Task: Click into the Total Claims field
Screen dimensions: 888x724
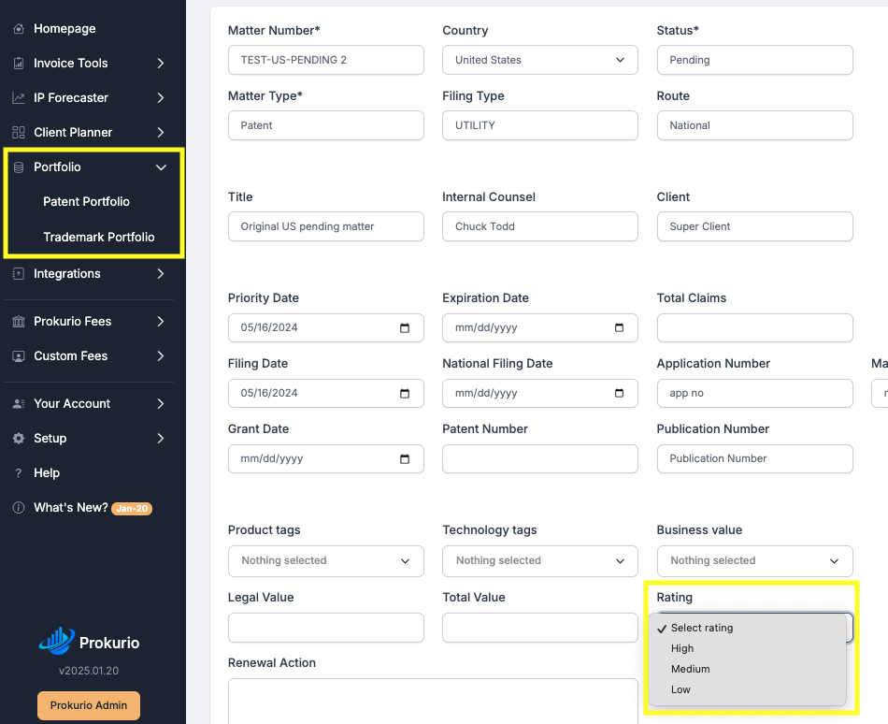Action: click(754, 328)
